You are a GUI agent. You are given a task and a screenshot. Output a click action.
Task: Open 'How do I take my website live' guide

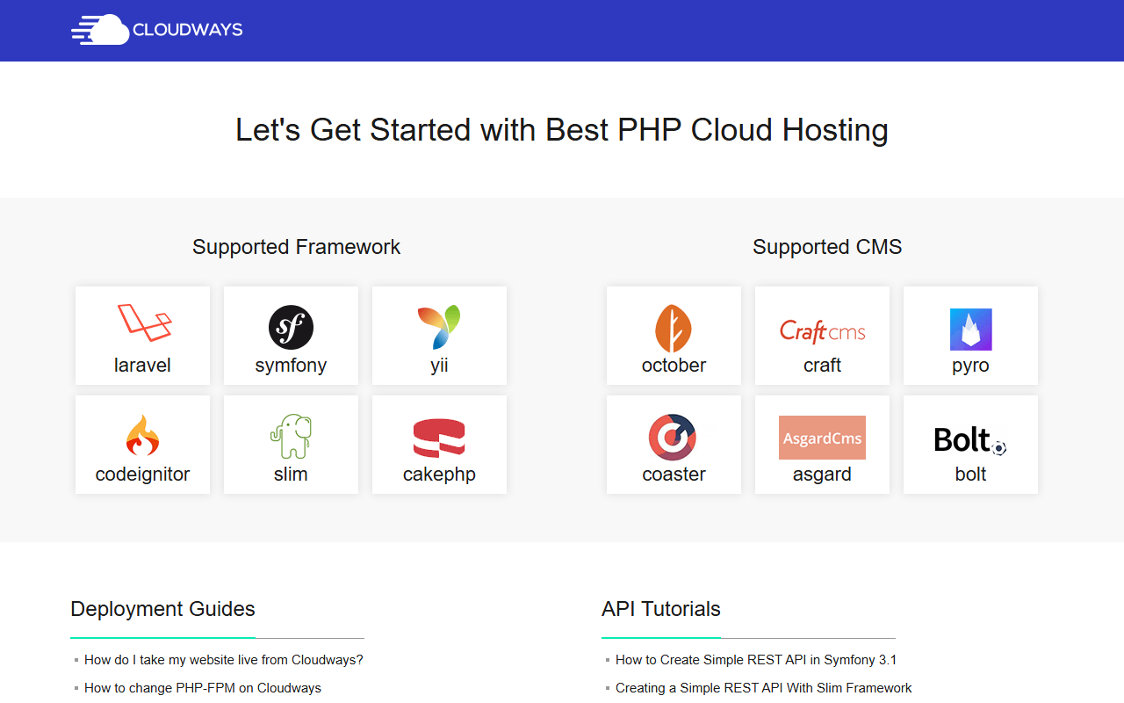(x=224, y=660)
